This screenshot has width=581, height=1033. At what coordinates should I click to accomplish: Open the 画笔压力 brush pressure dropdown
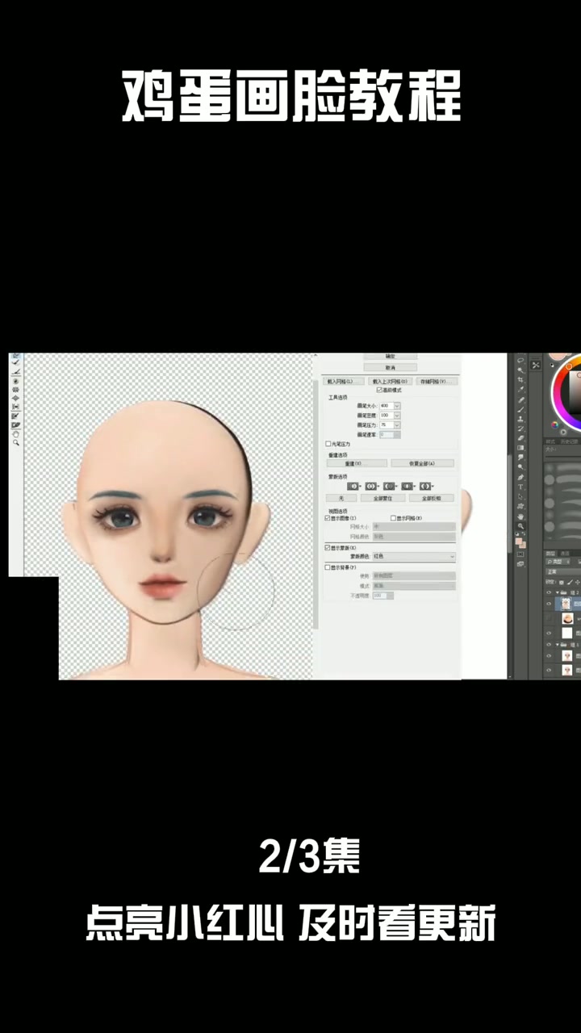click(397, 424)
